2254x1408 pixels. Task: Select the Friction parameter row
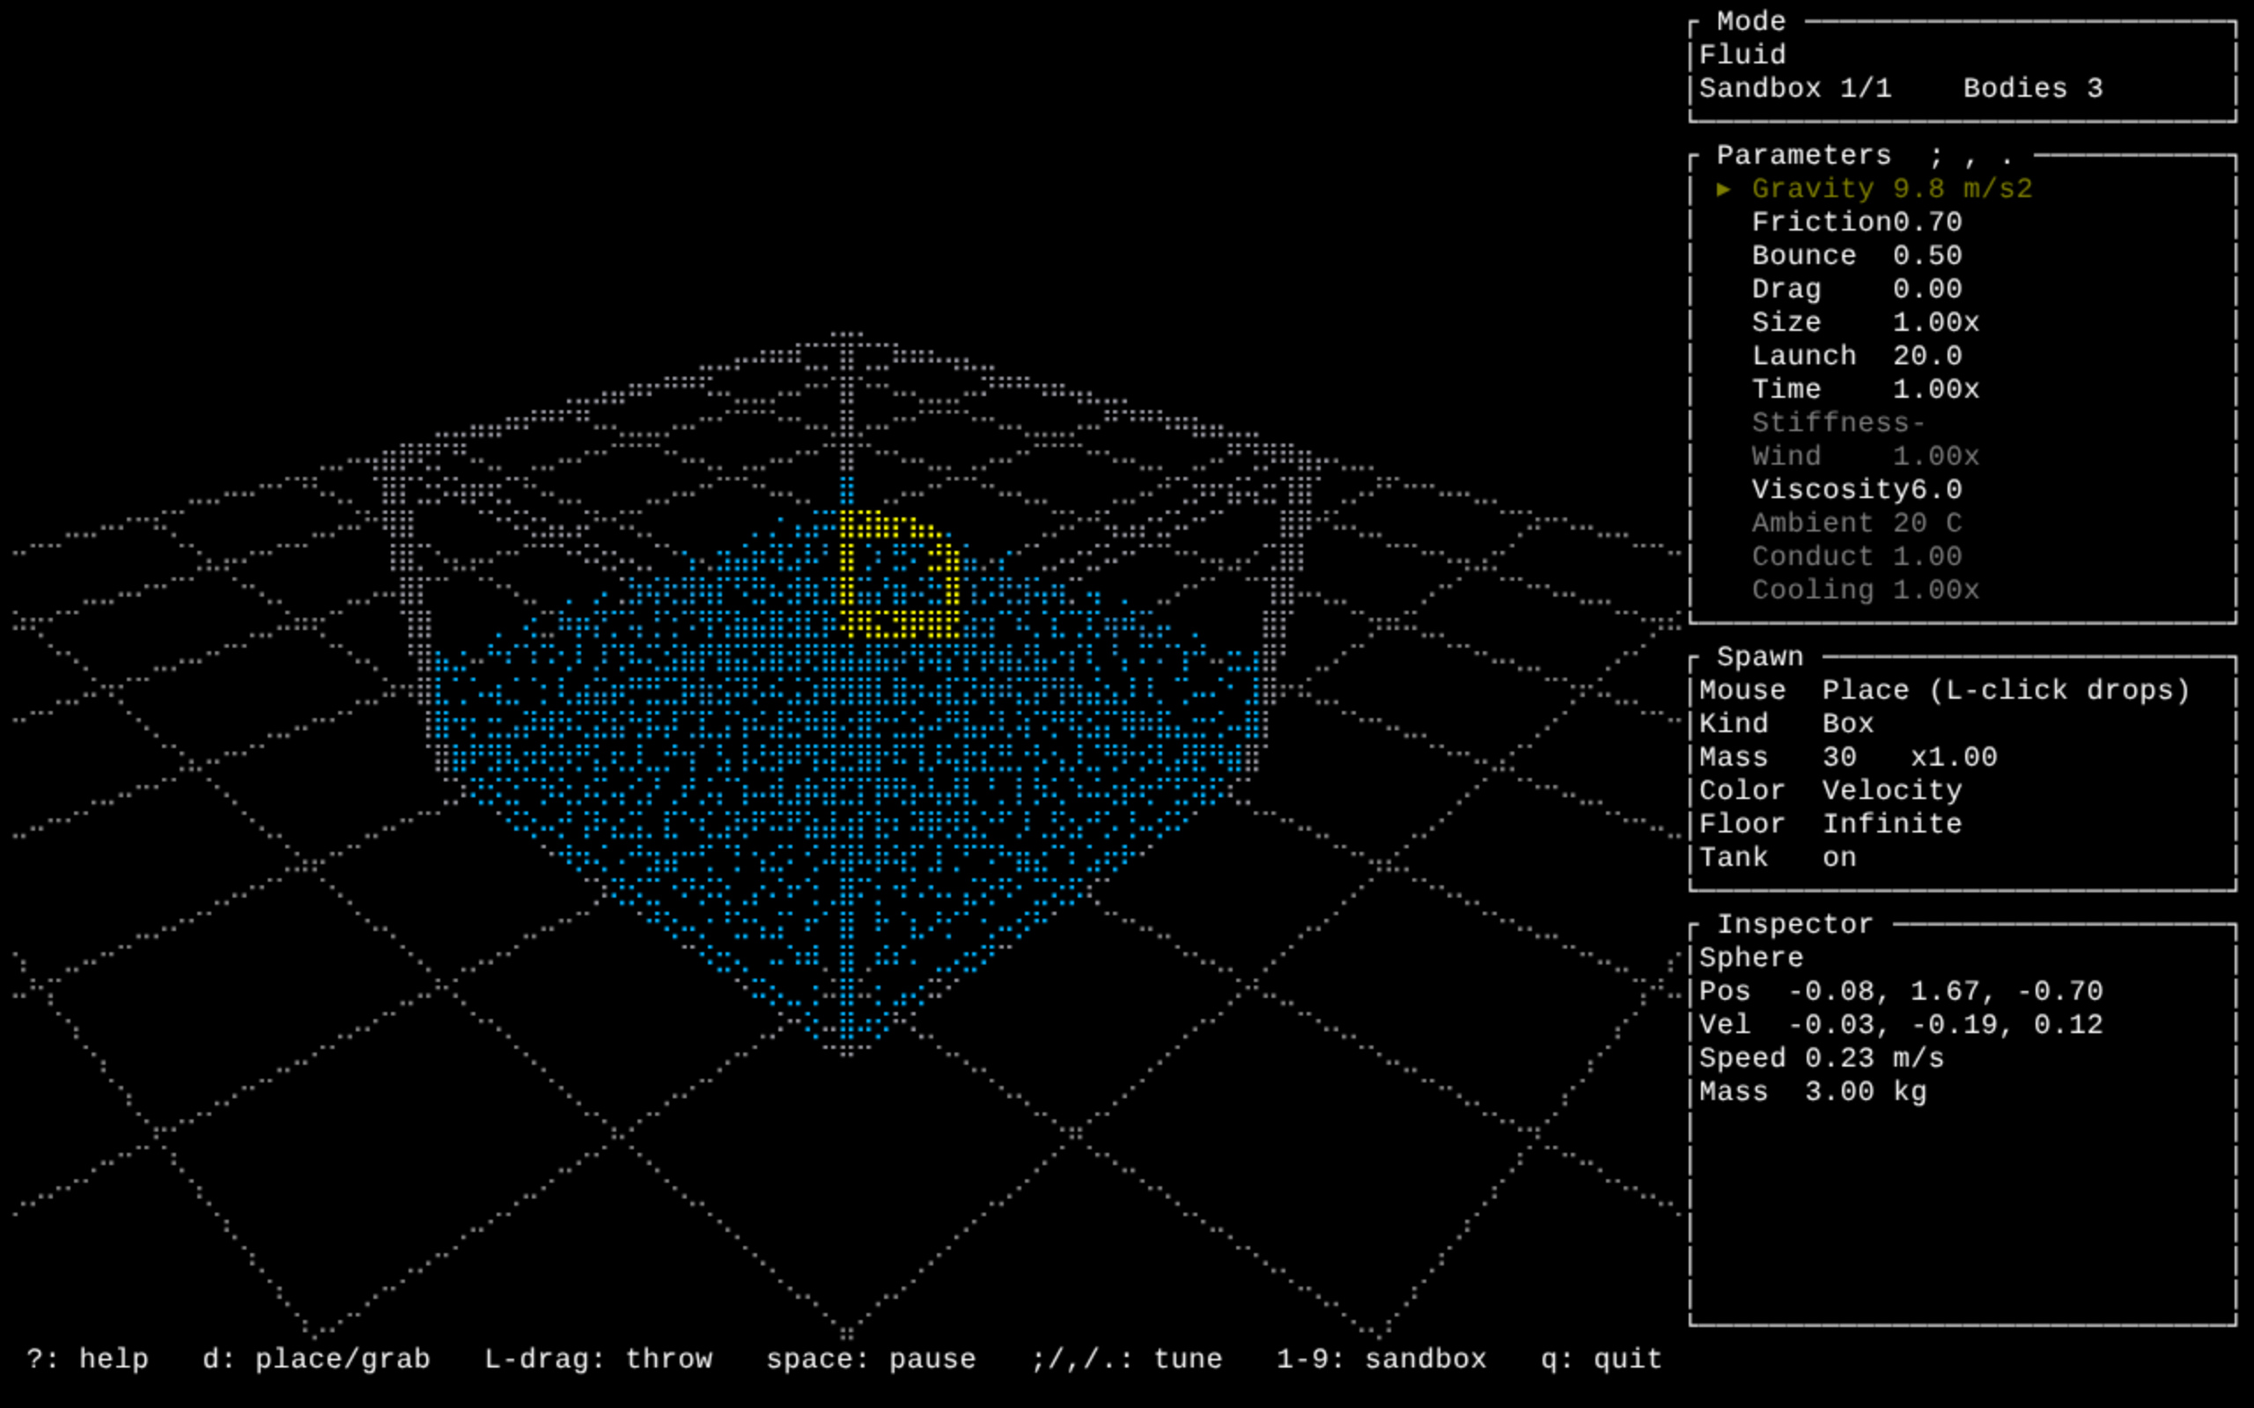pos(1856,223)
